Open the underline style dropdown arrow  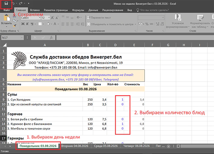(35, 24)
